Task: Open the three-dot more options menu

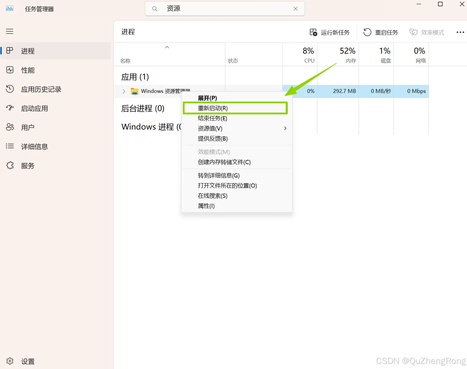Action: pyautogui.click(x=460, y=32)
